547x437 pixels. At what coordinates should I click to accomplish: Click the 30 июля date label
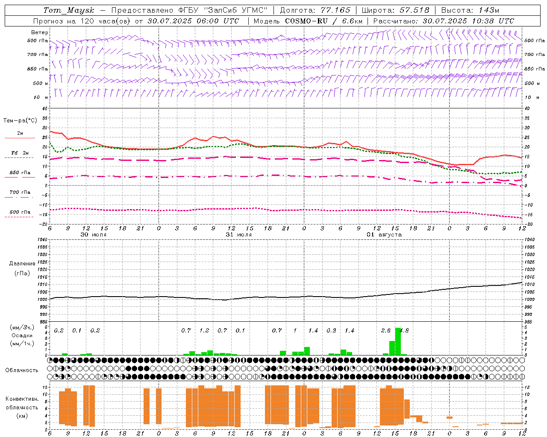tap(94, 235)
